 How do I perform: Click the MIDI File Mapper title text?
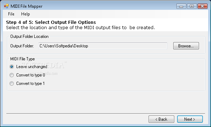[26, 6]
